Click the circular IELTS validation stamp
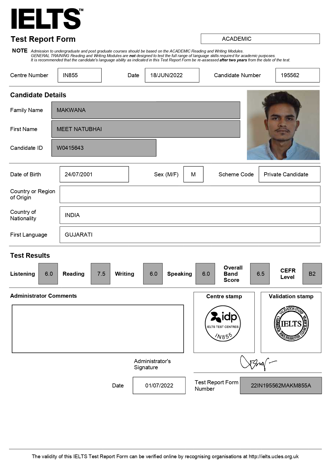The height and width of the screenshot is (470, 332). 291,323
